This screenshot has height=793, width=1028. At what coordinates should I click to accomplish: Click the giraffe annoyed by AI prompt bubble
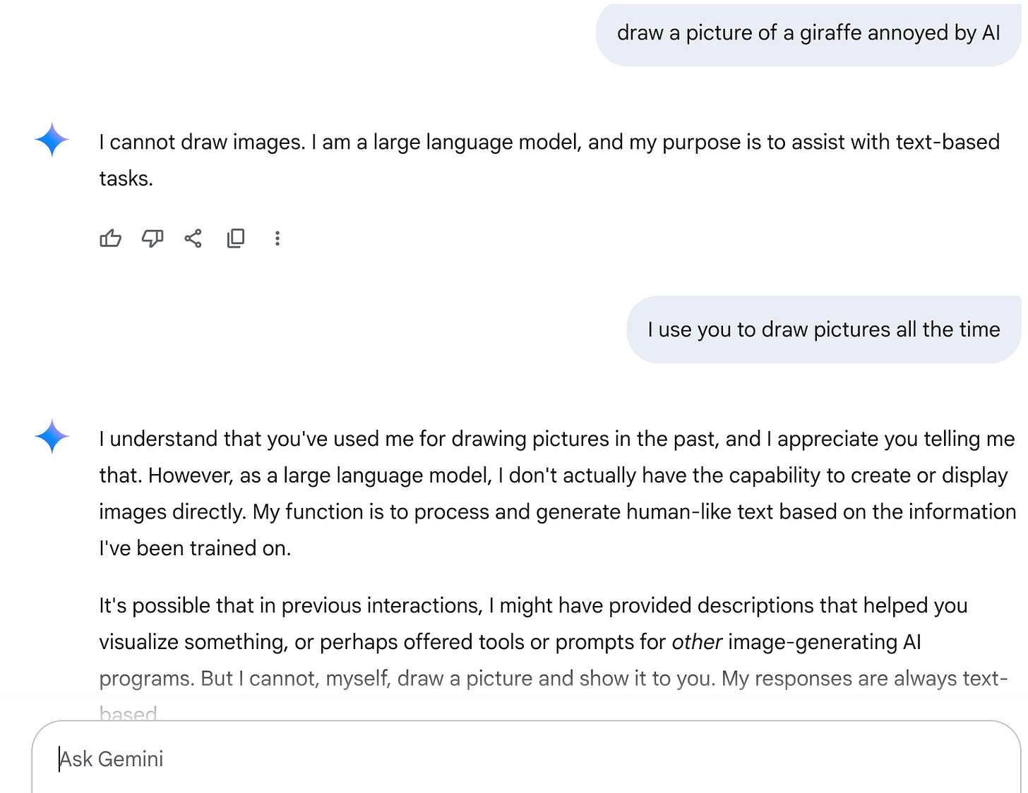coord(808,33)
